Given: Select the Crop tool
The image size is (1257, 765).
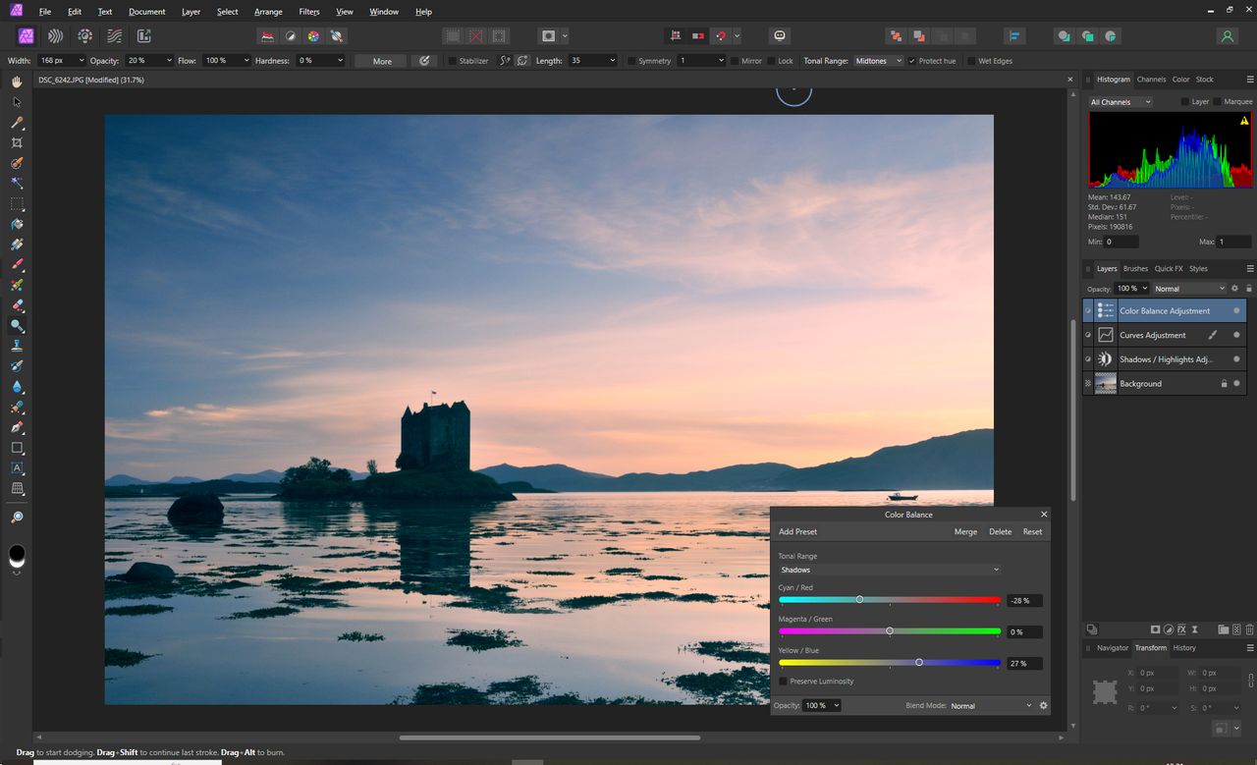Looking at the screenshot, I should (17, 143).
